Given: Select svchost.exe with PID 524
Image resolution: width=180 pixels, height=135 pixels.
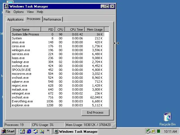Looking at the screenshot, I should (58, 78).
